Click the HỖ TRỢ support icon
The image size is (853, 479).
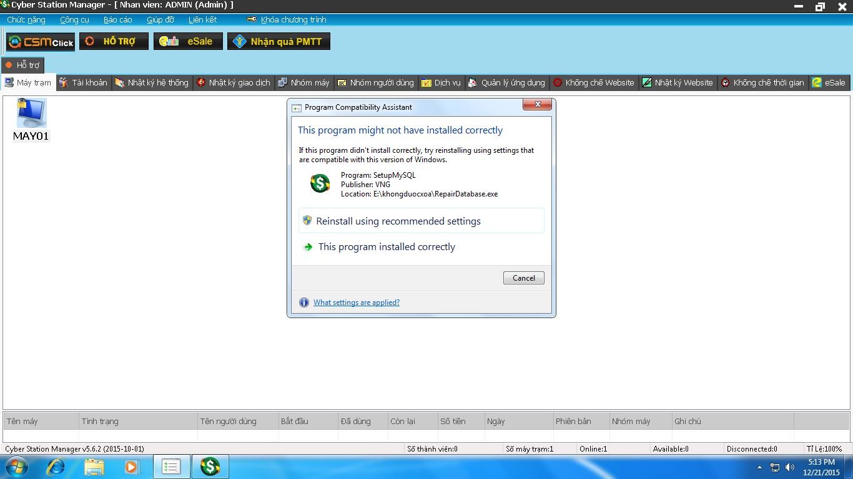[114, 41]
